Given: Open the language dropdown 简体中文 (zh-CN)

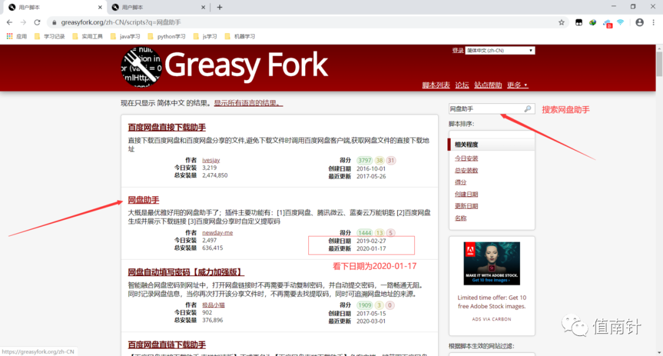Looking at the screenshot, I should pyautogui.click(x=500, y=50).
